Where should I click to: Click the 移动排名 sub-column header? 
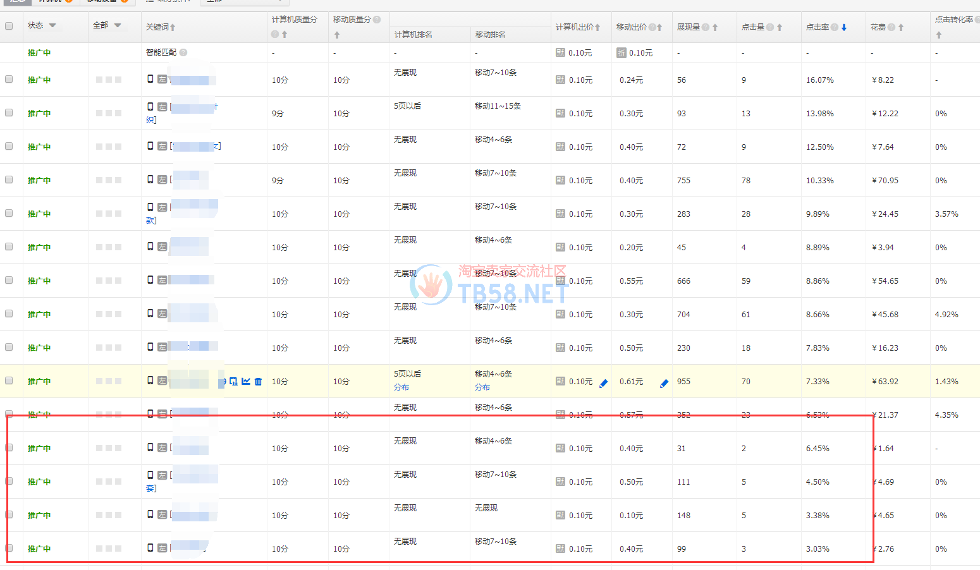point(491,35)
